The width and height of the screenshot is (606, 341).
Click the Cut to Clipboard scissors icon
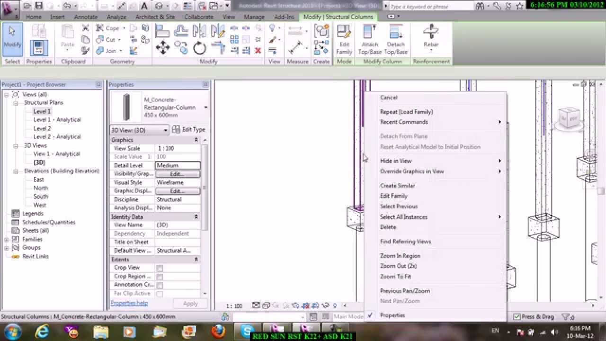pos(85,28)
